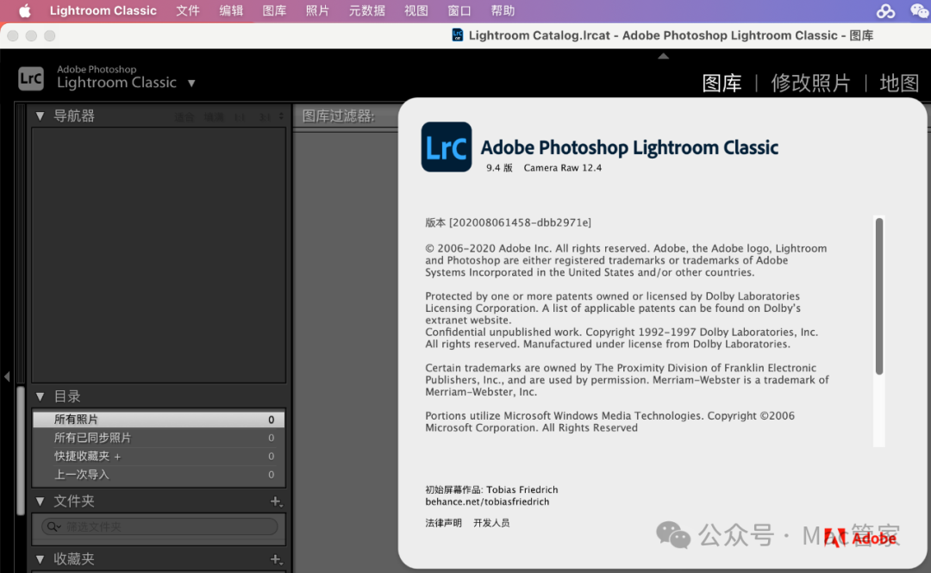Collapse the 收藏夹 panel
The height and width of the screenshot is (573, 931).
(x=40, y=558)
